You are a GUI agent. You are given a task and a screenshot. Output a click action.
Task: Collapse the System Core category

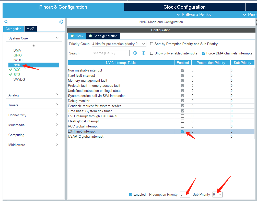[34, 38]
